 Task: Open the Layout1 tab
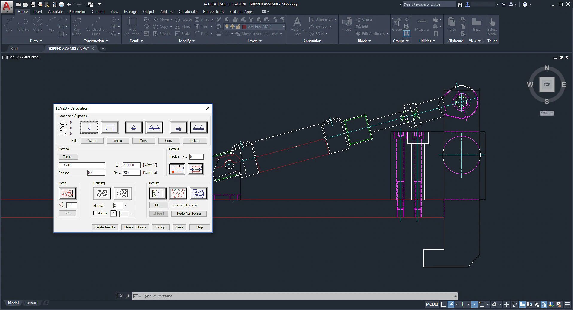coord(31,303)
